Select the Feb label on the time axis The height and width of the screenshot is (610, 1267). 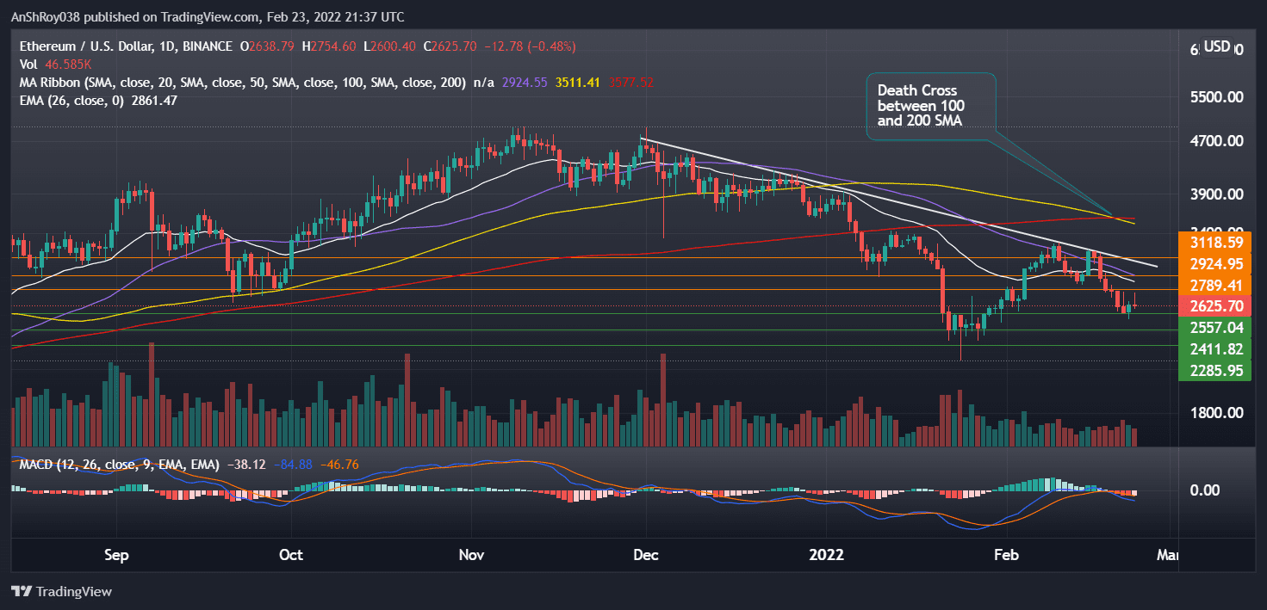[x=1005, y=556]
